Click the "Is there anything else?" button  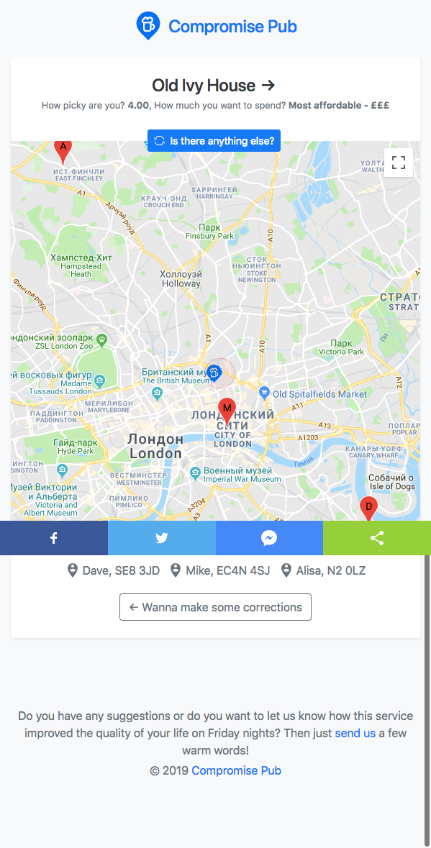tap(214, 140)
